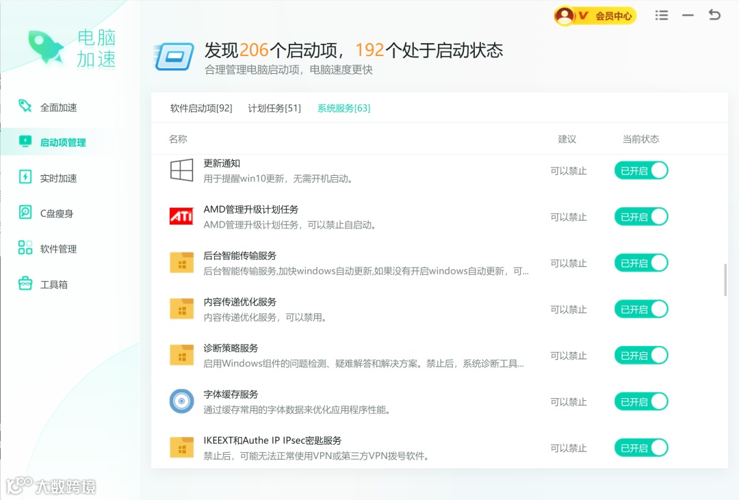Viewport: 739px width, 500px height.
Task: Open the 计划任务[51] tab
Action: click(274, 108)
